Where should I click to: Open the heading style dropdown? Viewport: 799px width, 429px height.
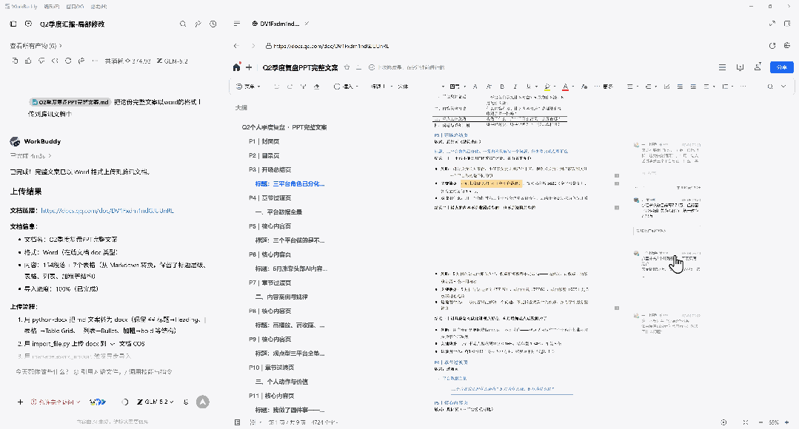click(381, 87)
